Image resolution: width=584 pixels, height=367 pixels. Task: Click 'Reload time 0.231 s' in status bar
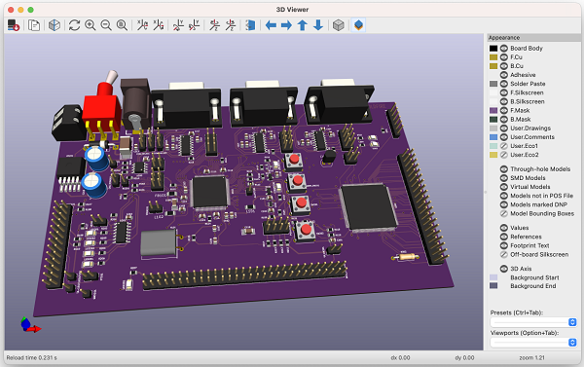coord(32,357)
